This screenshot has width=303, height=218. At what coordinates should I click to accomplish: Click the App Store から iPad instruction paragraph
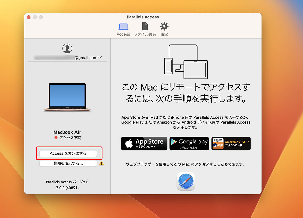tap(186, 122)
